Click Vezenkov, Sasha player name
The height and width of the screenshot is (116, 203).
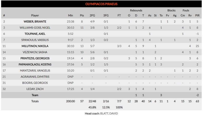tap(35, 52)
